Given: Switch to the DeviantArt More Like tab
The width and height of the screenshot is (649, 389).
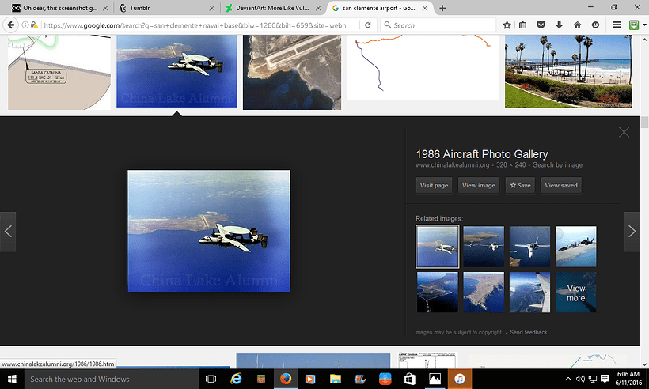Looking at the screenshot, I should click(273, 8).
